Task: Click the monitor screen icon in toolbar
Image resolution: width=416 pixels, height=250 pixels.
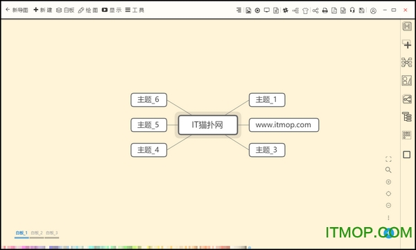Action: pos(267,10)
